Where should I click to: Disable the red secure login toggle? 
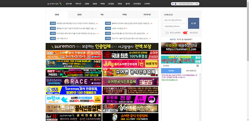(x=186, y=33)
